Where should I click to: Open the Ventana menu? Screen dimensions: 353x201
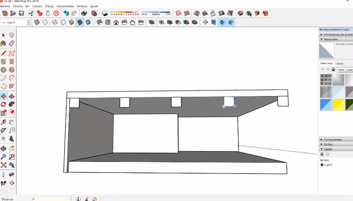pyautogui.click(x=82, y=6)
